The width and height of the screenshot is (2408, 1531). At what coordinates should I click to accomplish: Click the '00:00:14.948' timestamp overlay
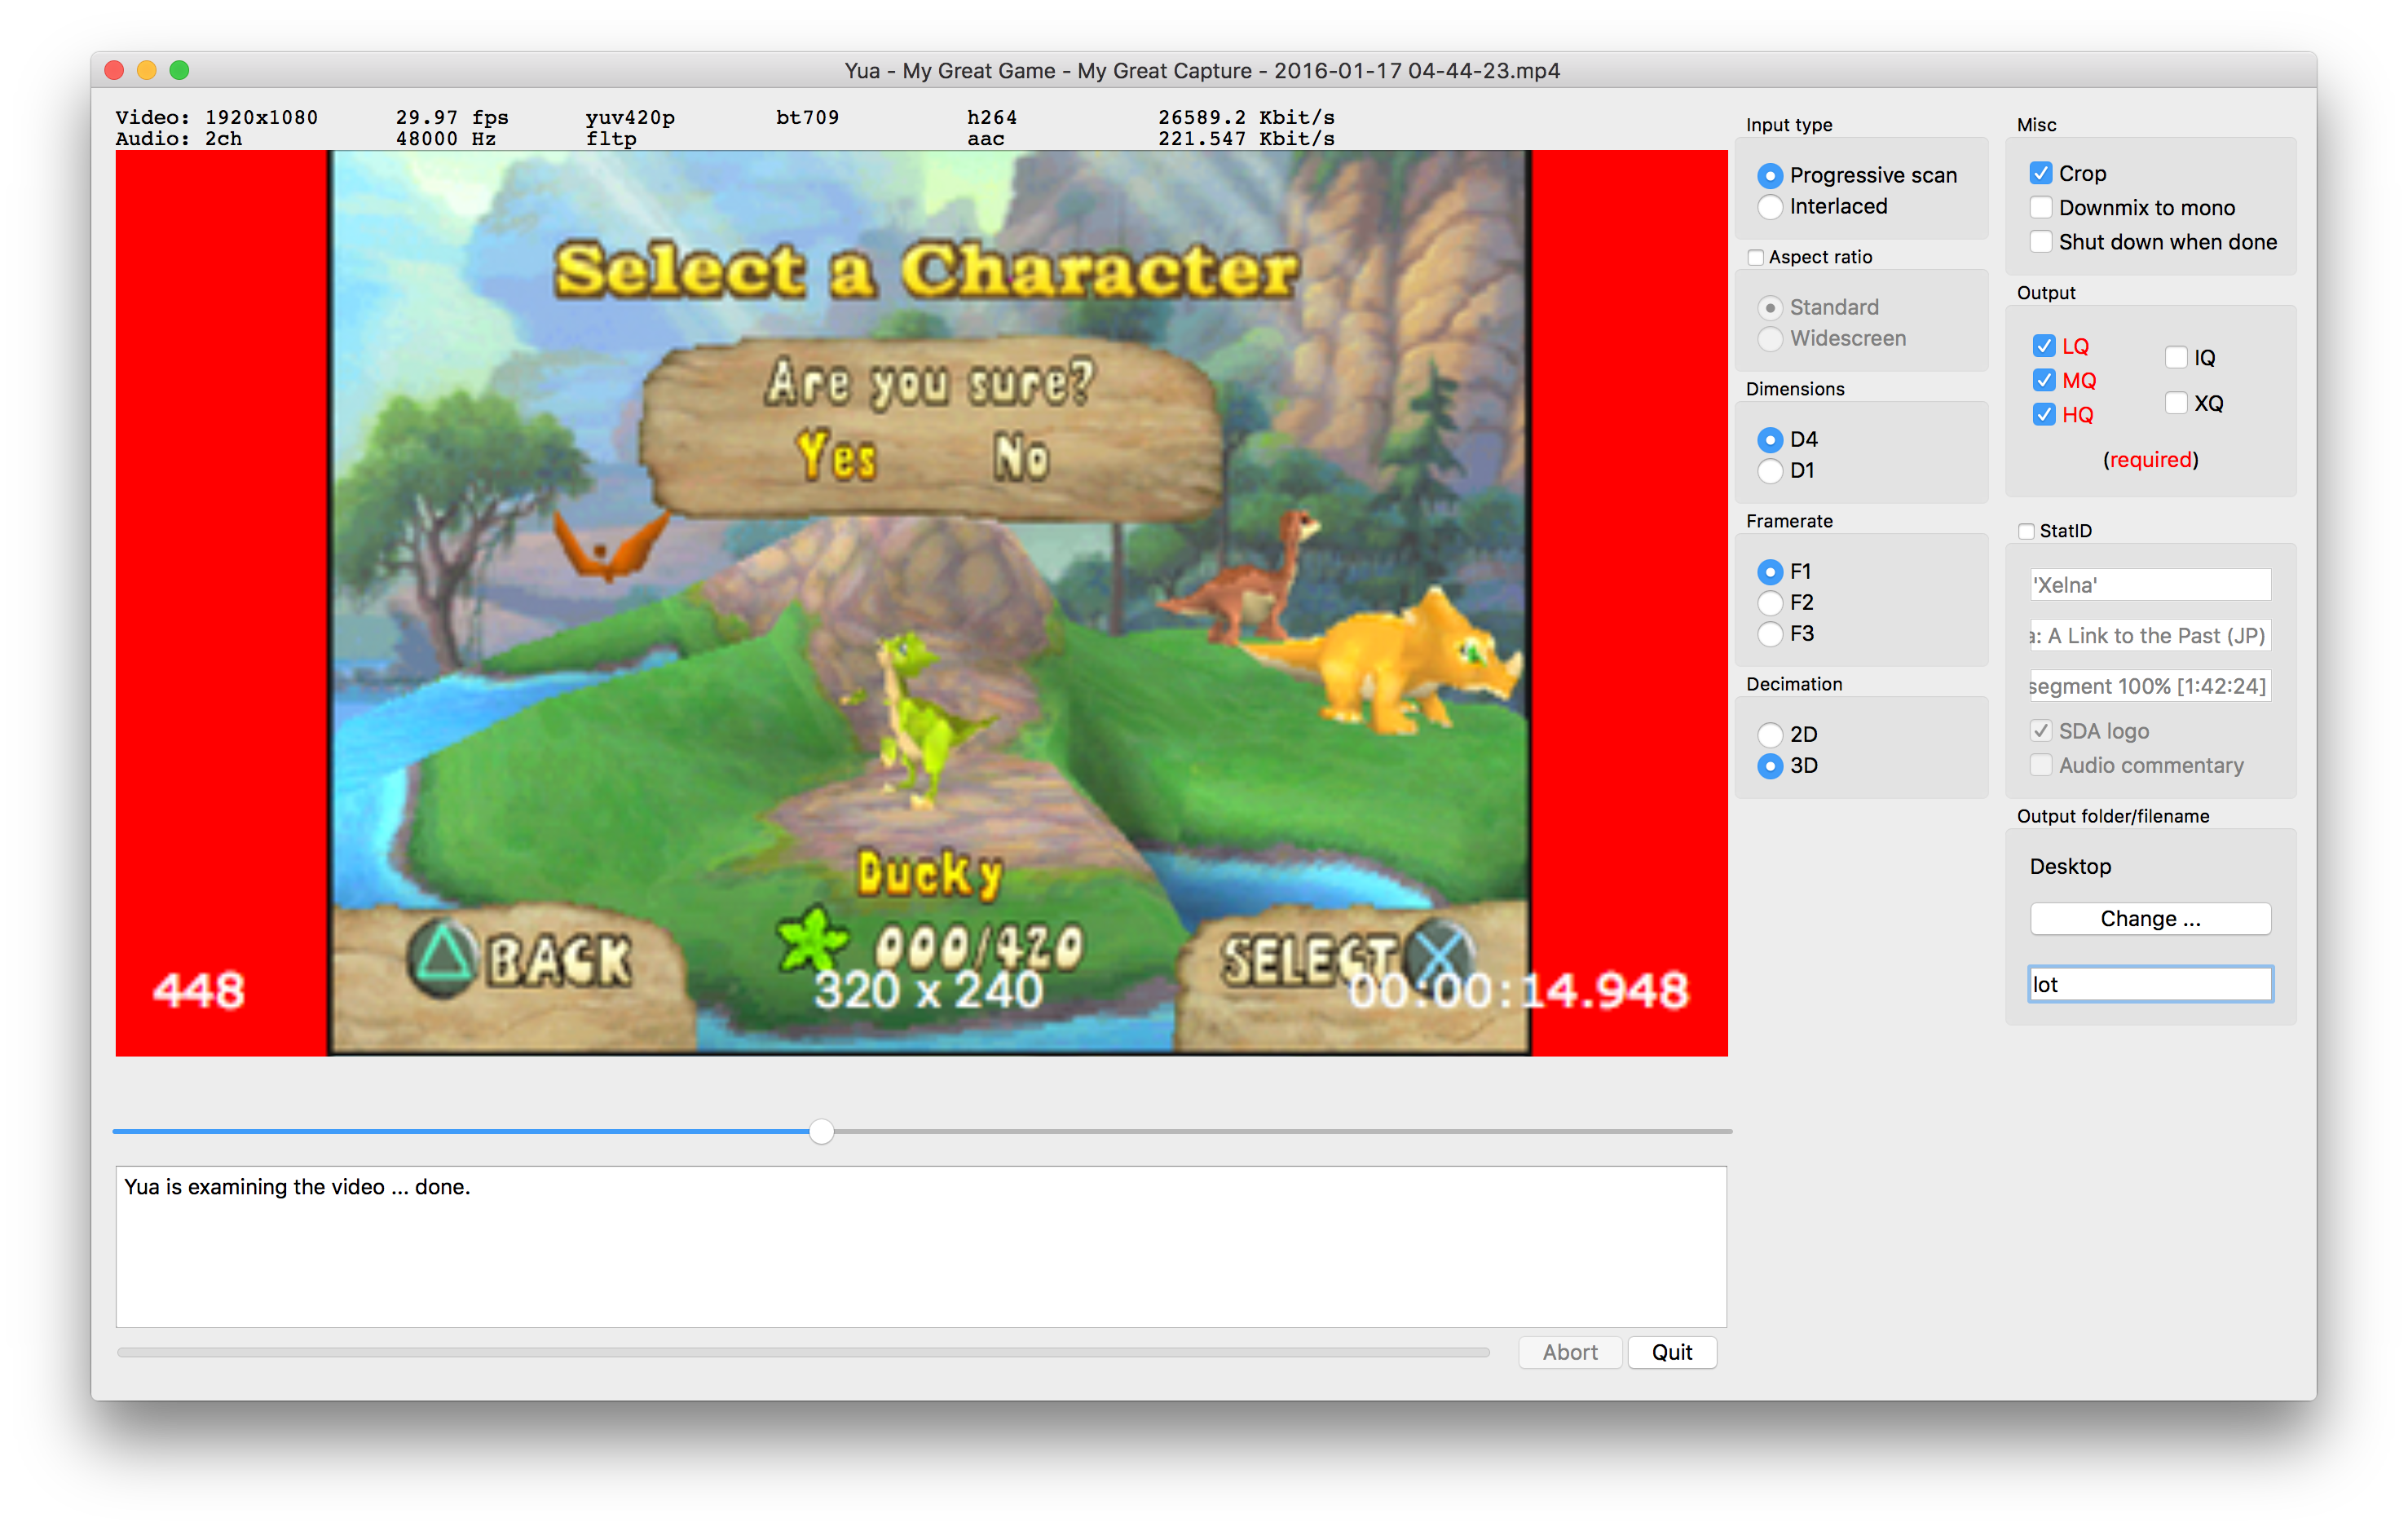[x=1518, y=991]
